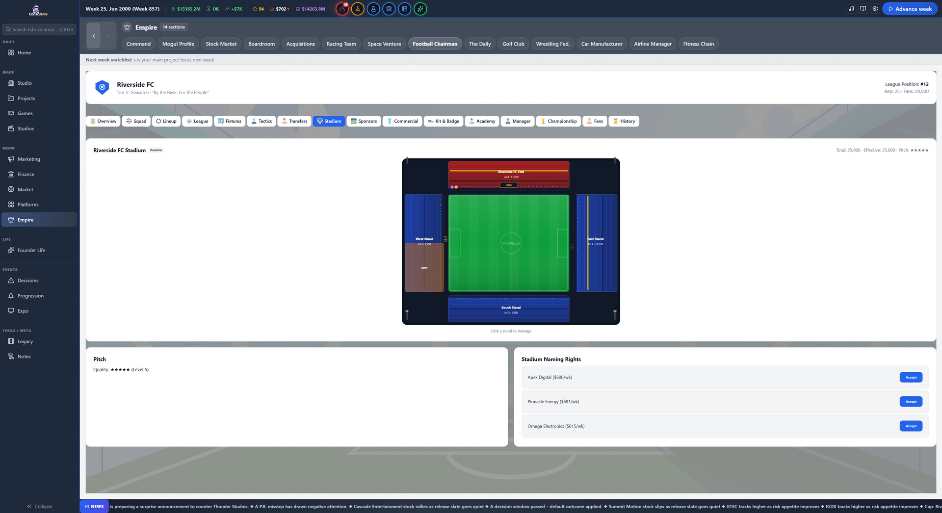The width and height of the screenshot is (942, 513).
Task: Accept the Pinnacle Energy naming rights offer
Action: click(911, 402)
